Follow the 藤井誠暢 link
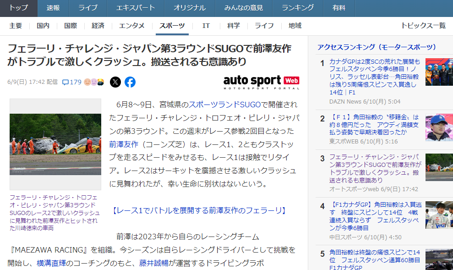453x270 pixels. [x=154, y=263]
